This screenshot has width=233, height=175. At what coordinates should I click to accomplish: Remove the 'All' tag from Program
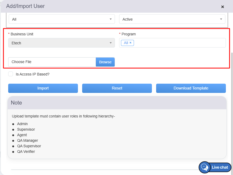[131, 43]
